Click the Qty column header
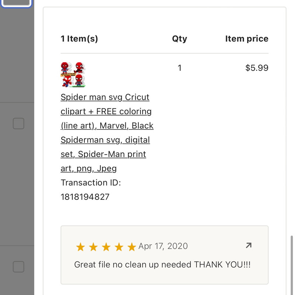This screenshot has width=295, height=295. [x=180, y=39]
